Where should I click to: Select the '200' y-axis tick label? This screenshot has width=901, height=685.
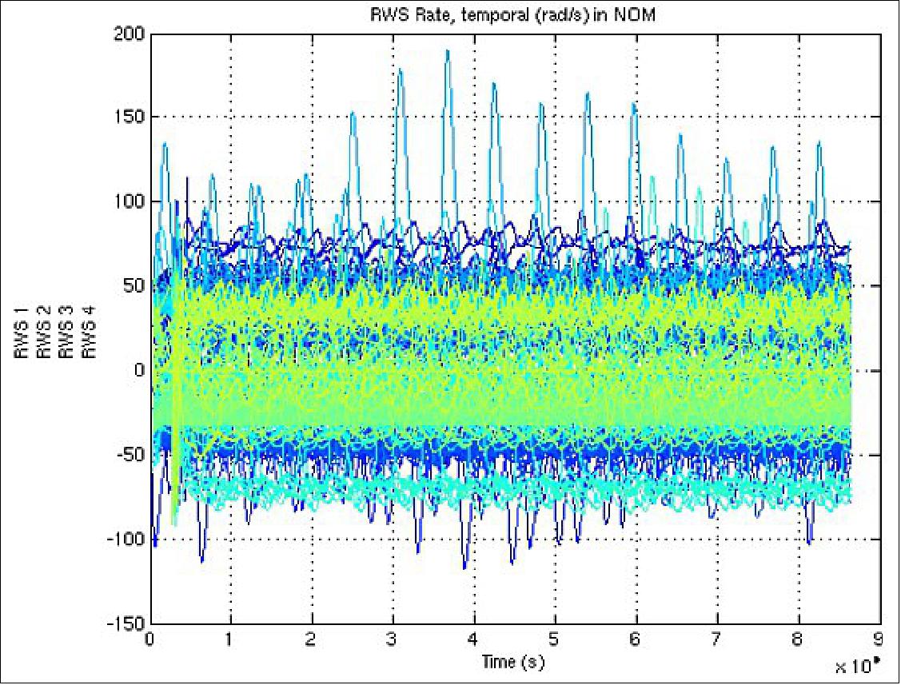click(x=127, y=33)
